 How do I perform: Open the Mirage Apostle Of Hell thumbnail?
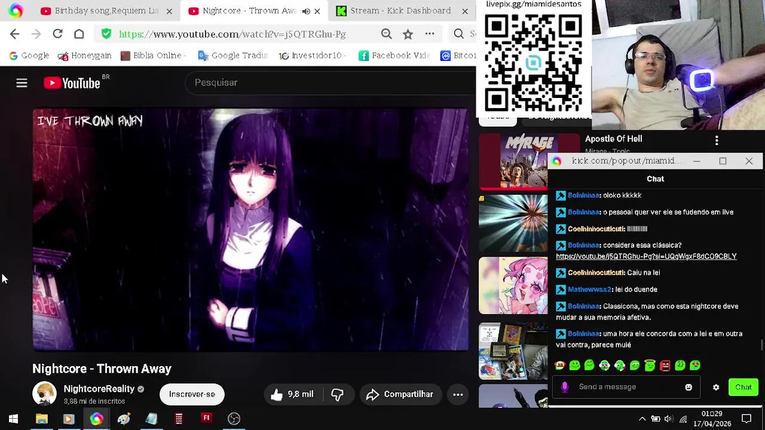click(513, 162)
